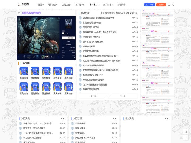The width and height of the screenshot is (191, 143).
Task: Click the 最近更新 section heading
Action: [85, 13]
